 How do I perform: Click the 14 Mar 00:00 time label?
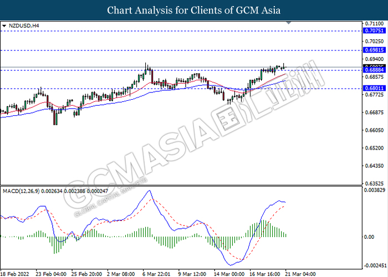[x=229, y=274]
